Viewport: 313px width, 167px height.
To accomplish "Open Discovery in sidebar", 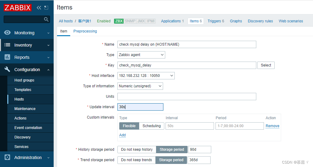I will (22, 137).
